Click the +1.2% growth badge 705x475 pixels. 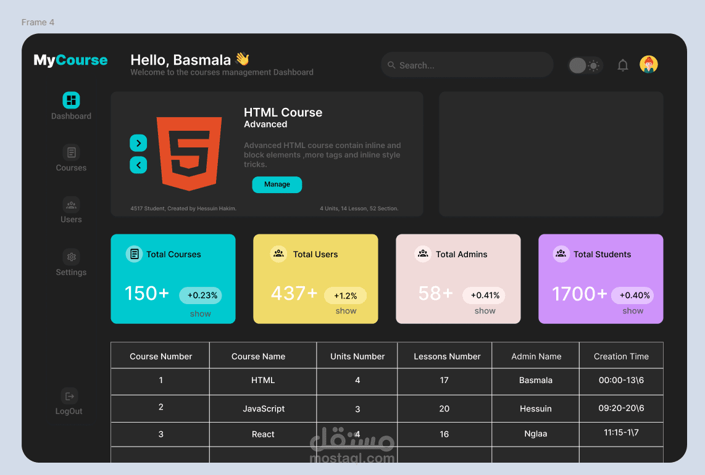point(345,295)
